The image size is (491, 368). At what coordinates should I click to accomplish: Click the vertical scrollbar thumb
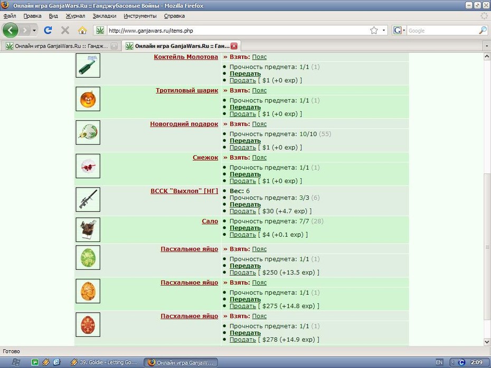tap(487, 247)
